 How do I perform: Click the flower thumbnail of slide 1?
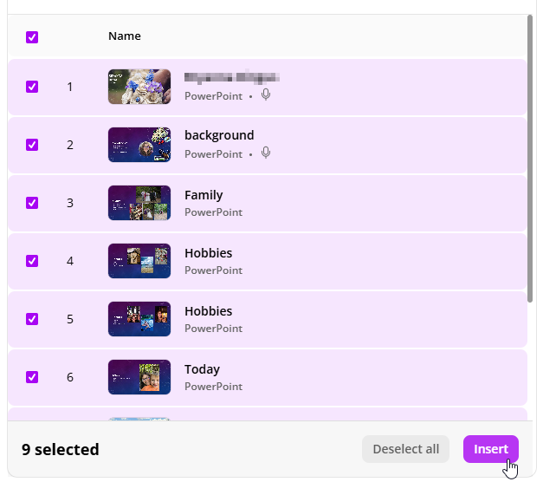click(139, 87)
